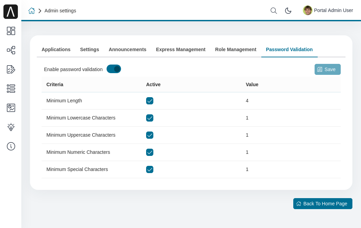The height and width of the screenshot is (228, 361).
Task: Click the checklist icon in the sidebar
Action: (x=11, y=89)
